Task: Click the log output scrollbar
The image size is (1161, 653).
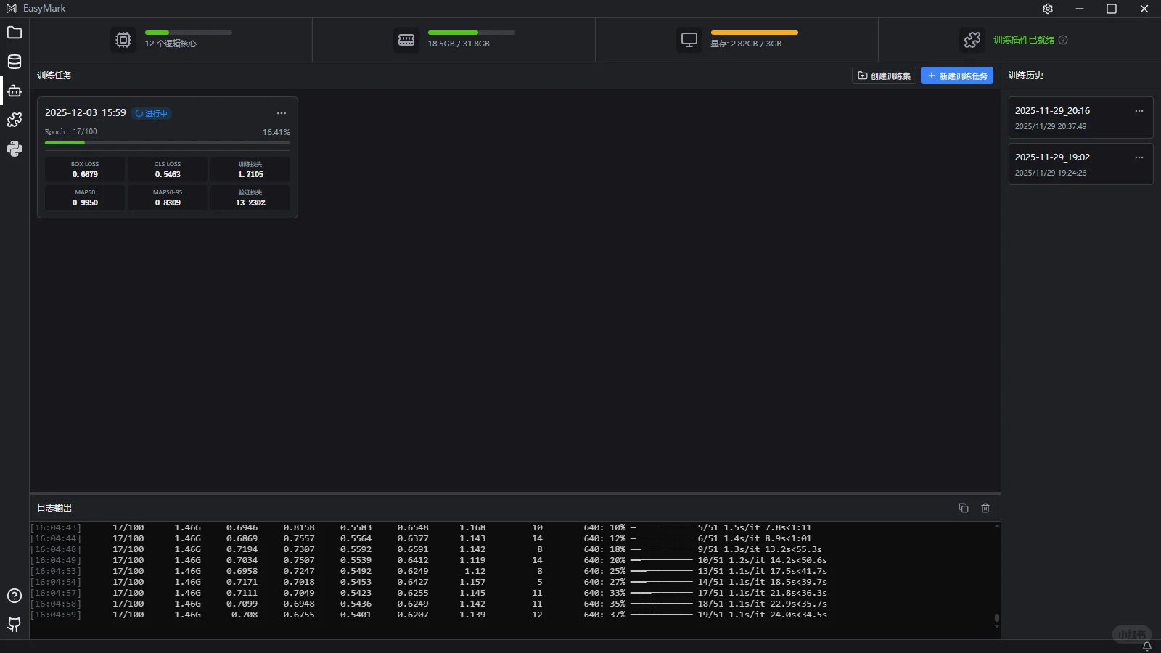Action: (997, 619)
